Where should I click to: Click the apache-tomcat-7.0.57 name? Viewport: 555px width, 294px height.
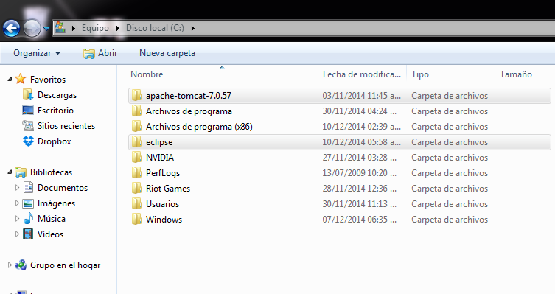188,96
